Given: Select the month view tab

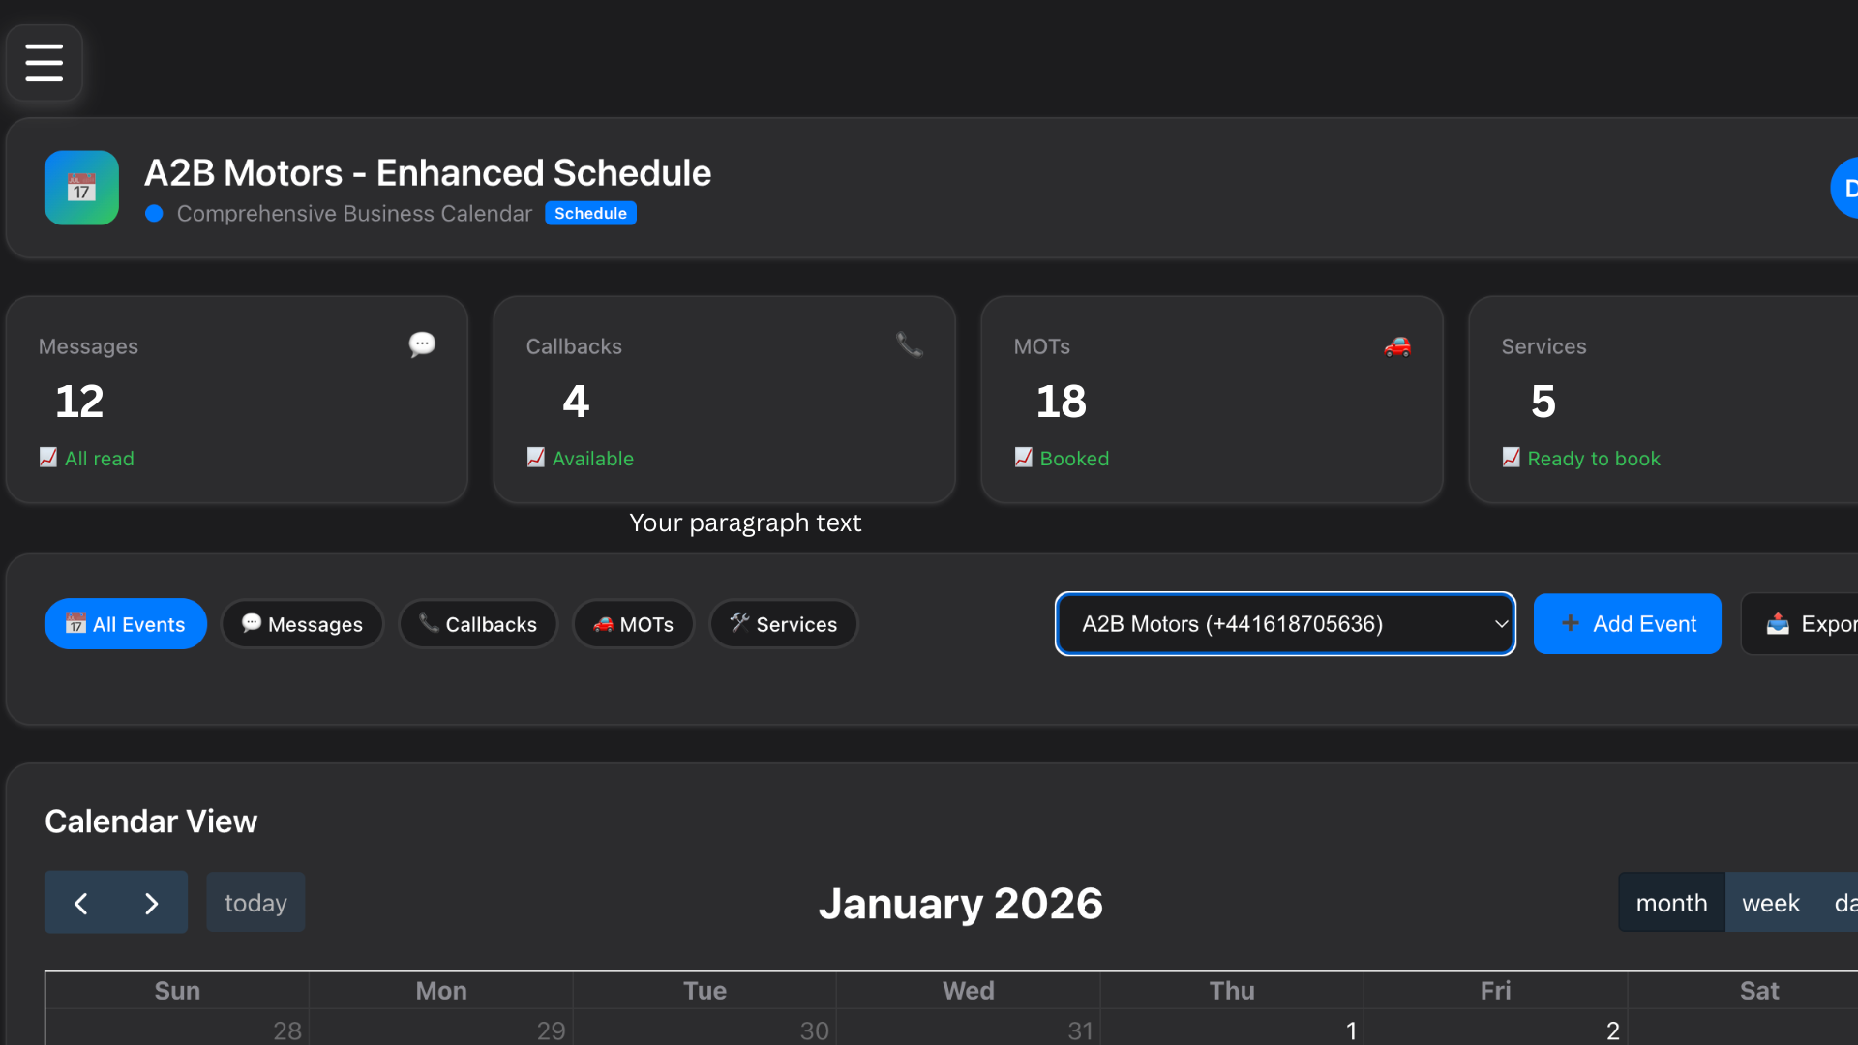Looking at the screenshot, I should (x=1670, y=902).
